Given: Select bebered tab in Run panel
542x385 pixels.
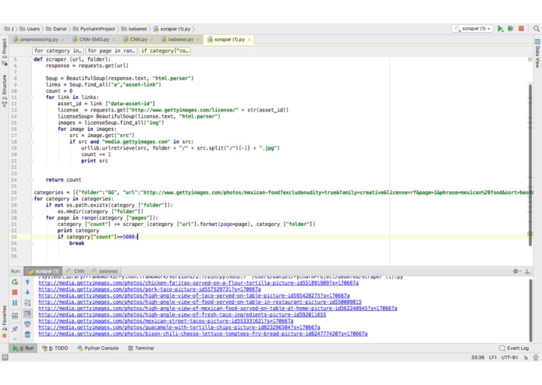Looking at the screenshot, I should coord(105,271).
